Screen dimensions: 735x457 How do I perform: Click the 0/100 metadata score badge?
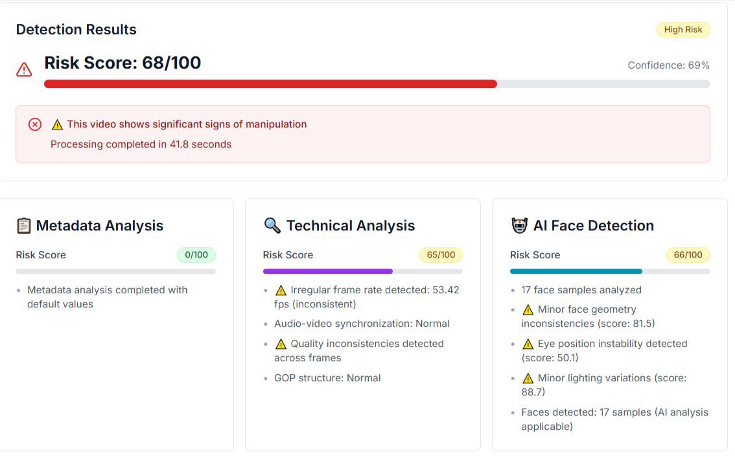pyautogui.click(x=196, y=255)
